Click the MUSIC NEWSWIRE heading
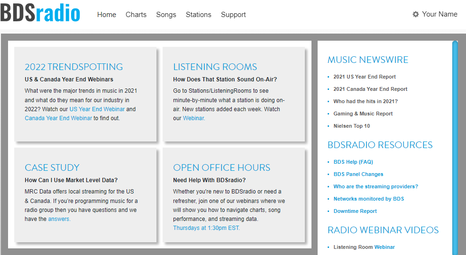Screen dimensions: 466x255 (x=368, y=60)
